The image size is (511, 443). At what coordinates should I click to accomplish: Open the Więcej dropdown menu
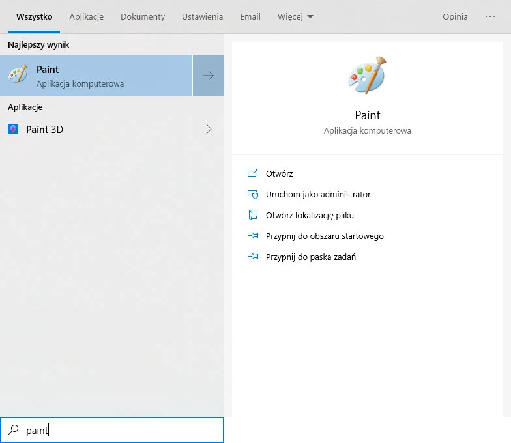click(295, 17)
